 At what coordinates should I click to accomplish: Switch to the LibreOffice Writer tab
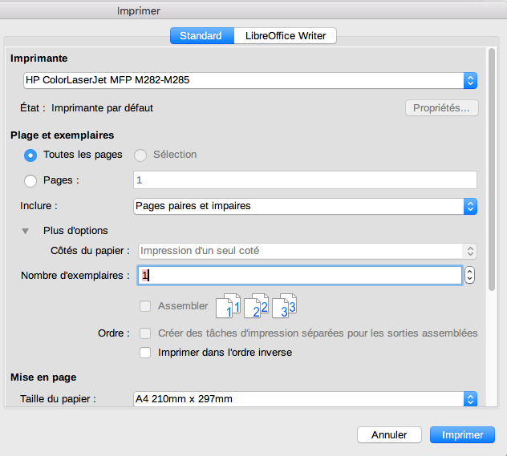tap(285, 35)
